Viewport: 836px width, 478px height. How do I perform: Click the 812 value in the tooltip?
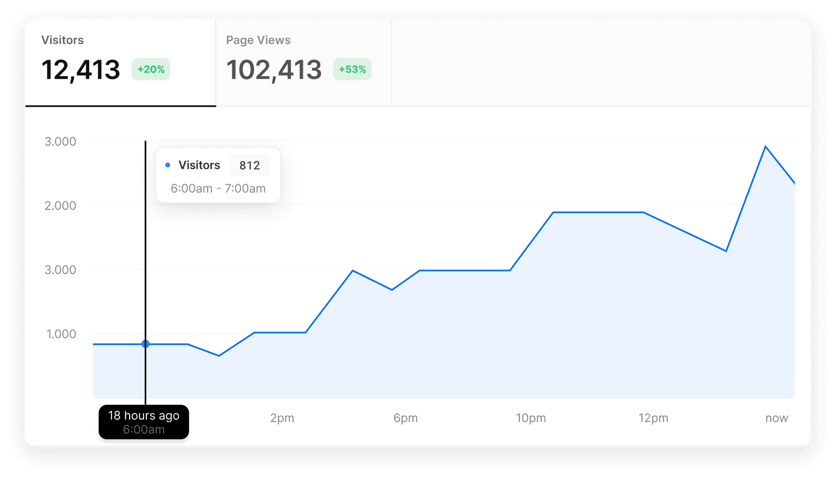point(249,166)
